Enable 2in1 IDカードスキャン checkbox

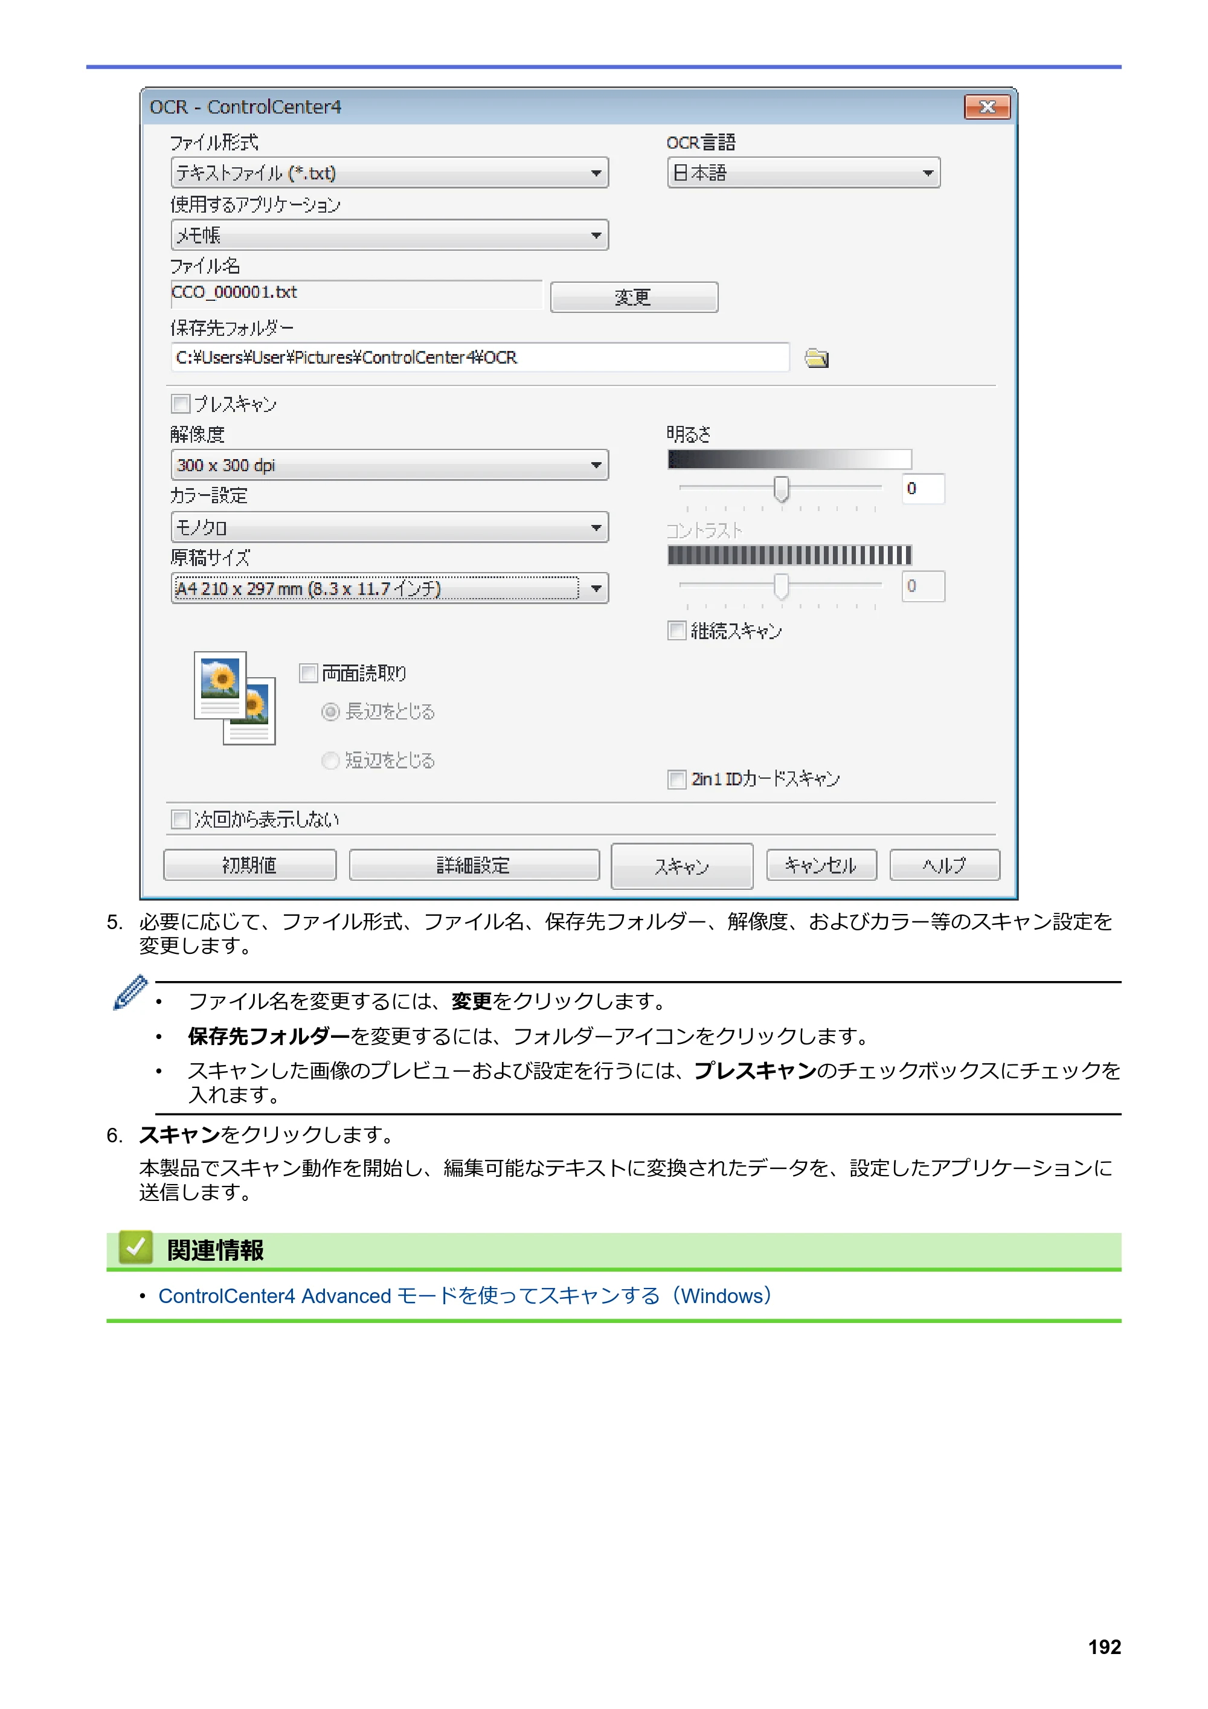pos(676,779)
